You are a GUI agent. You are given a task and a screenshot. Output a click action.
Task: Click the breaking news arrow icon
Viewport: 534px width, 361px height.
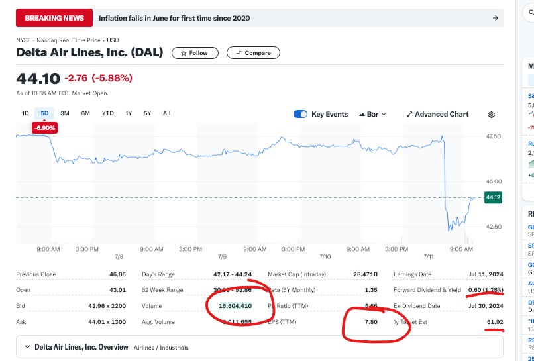tap(496, 18)
